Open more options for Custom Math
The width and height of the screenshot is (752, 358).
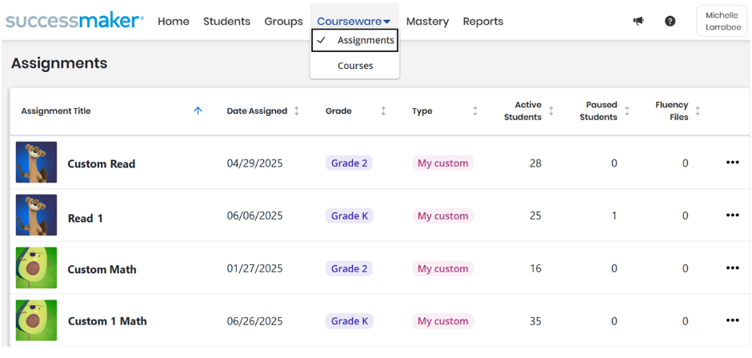[732, 268]
